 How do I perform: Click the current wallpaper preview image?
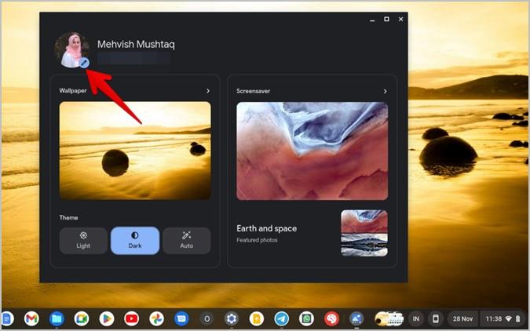[135, 151]
